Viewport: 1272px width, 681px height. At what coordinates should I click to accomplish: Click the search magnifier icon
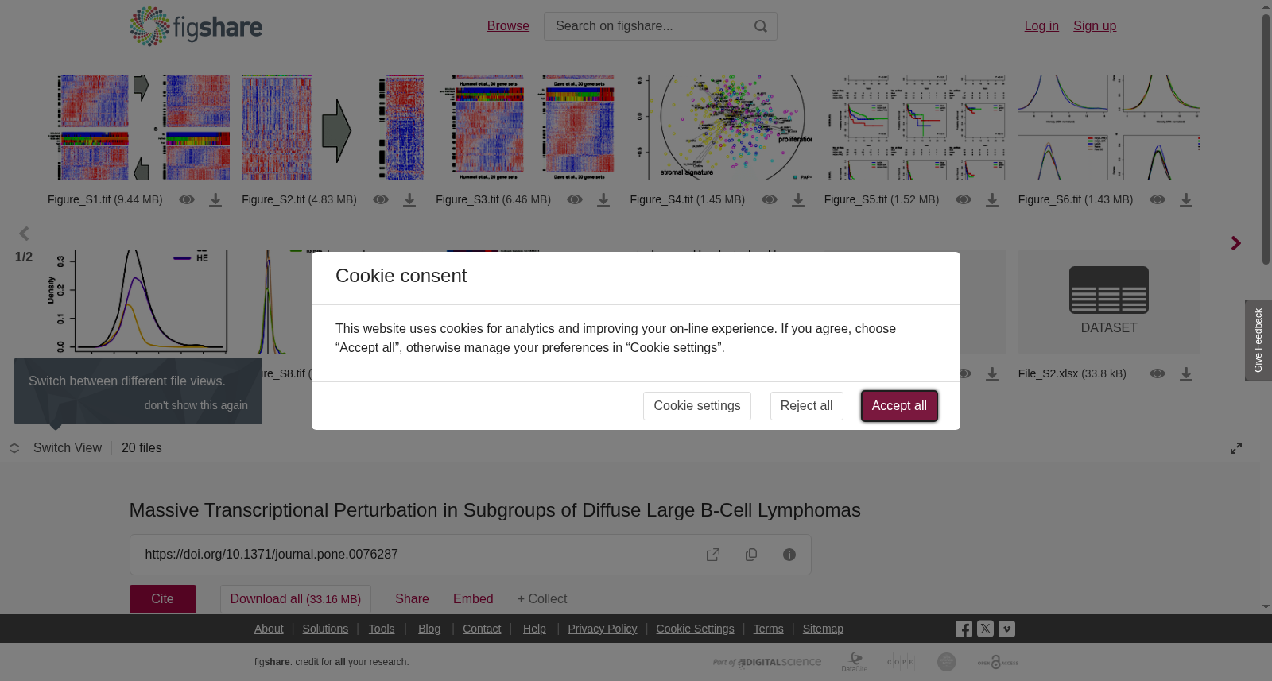[761, 26]
